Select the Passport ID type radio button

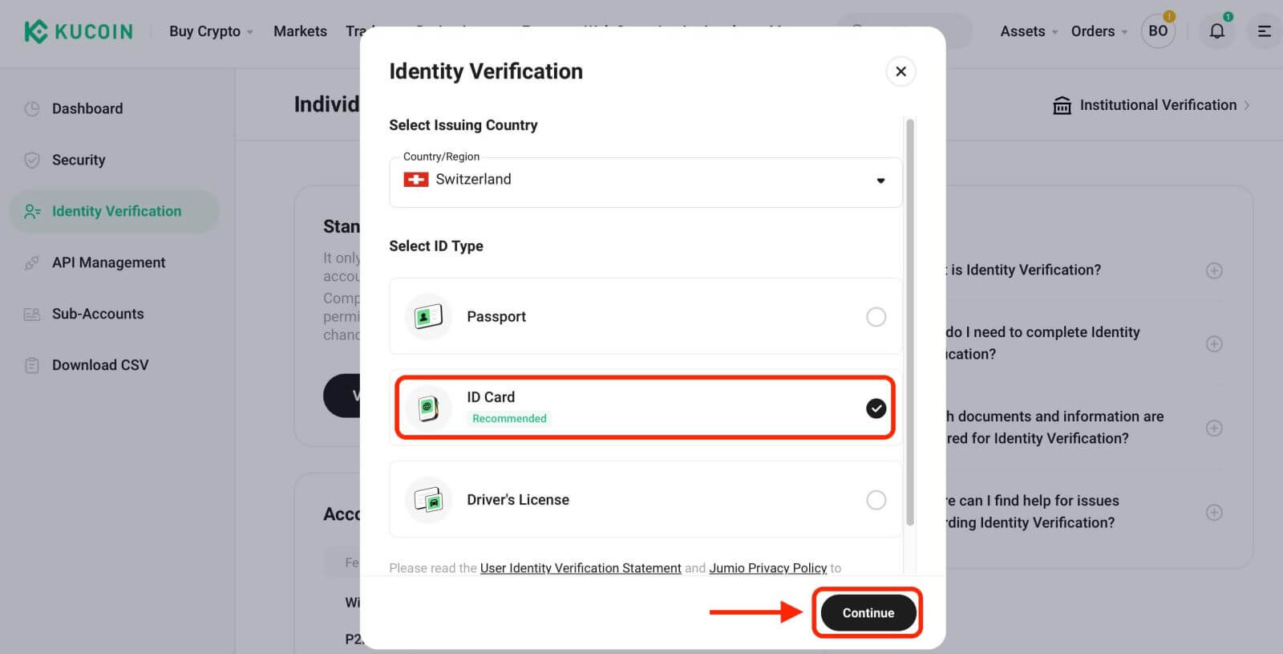876,316
